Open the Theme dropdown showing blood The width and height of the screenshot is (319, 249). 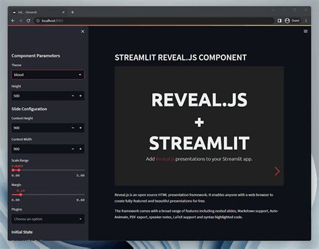point(48,75)
